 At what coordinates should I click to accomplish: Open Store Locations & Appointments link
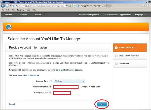[118, 15]
